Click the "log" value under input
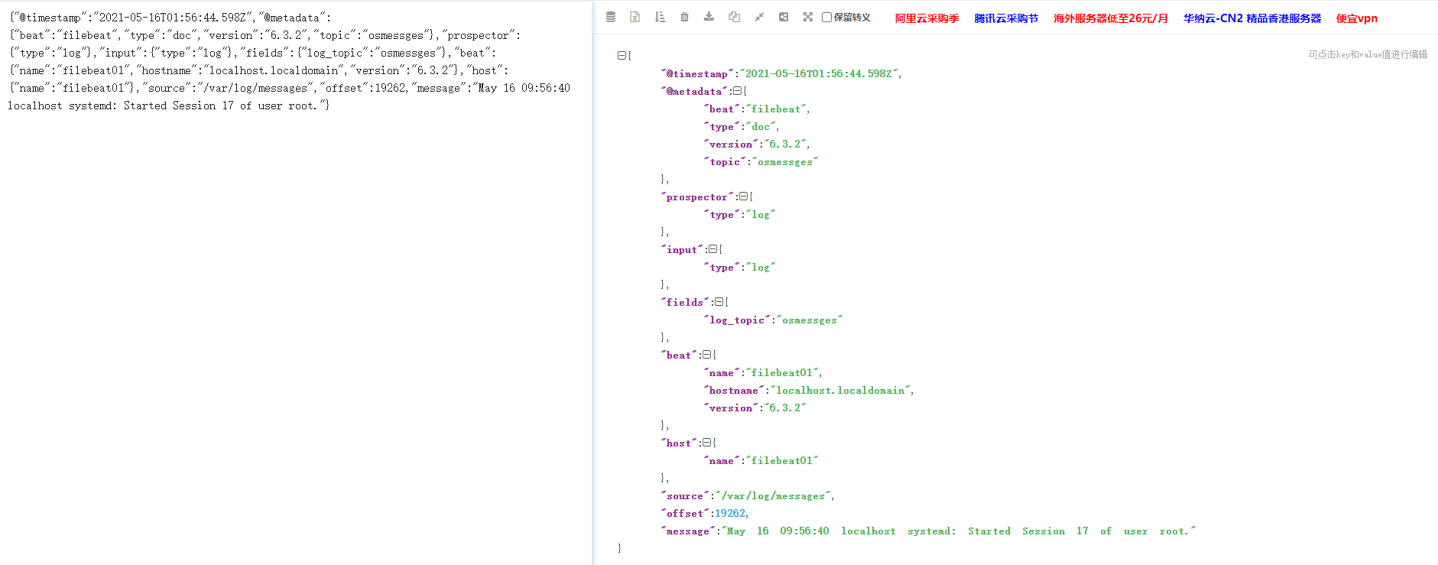Image resolution: width=1438 pixels, height=565 pixels. point(761,267)
